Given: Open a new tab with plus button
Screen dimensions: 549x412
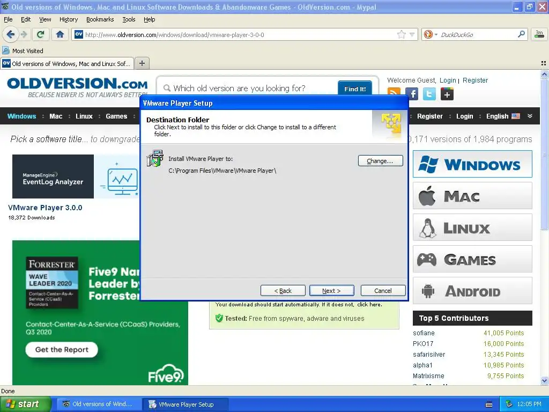Looking at the screenshot, I should [142, 63].
